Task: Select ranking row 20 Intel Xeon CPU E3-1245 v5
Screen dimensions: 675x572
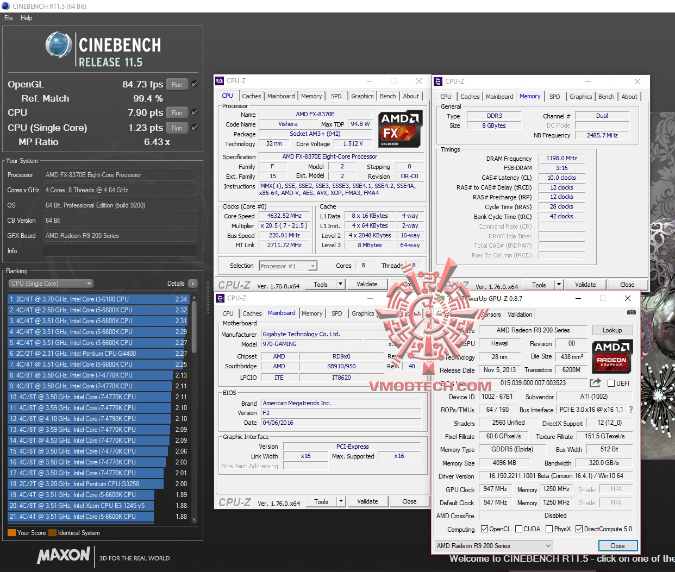Action: [x=98, y=506]
